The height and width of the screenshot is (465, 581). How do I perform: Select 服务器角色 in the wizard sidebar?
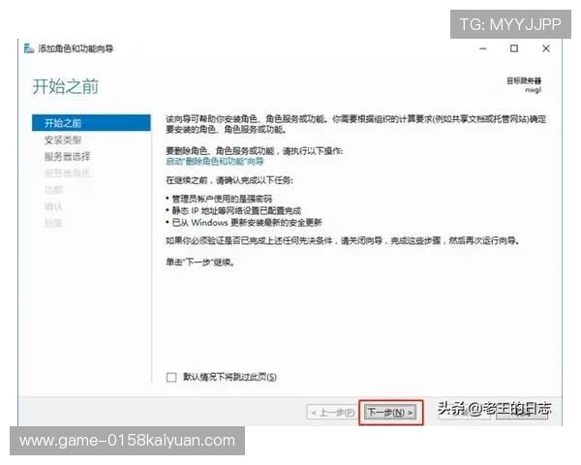coord(67,173)
